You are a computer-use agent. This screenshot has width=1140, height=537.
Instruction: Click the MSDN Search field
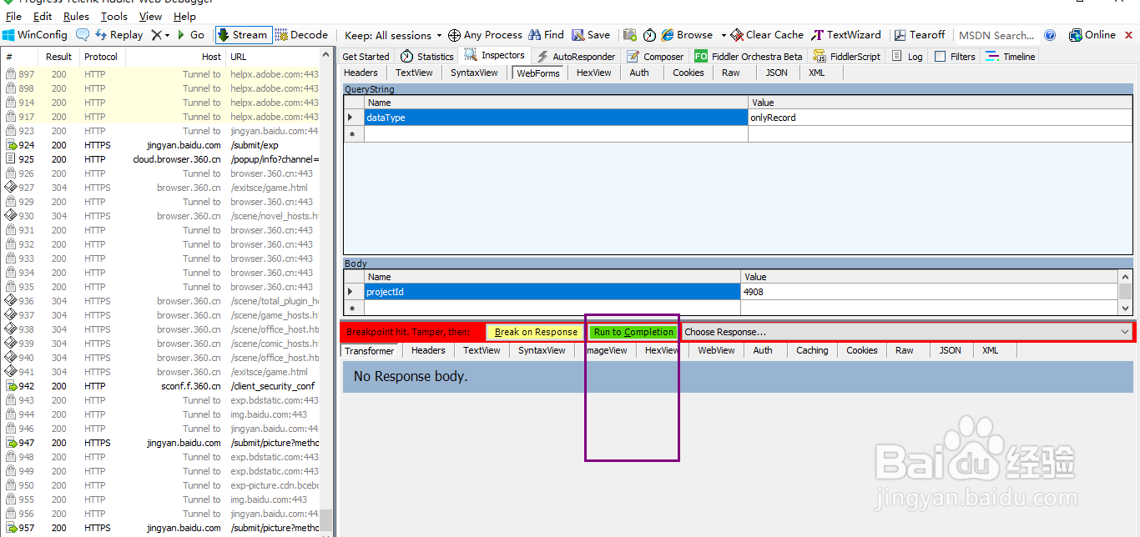996,35
